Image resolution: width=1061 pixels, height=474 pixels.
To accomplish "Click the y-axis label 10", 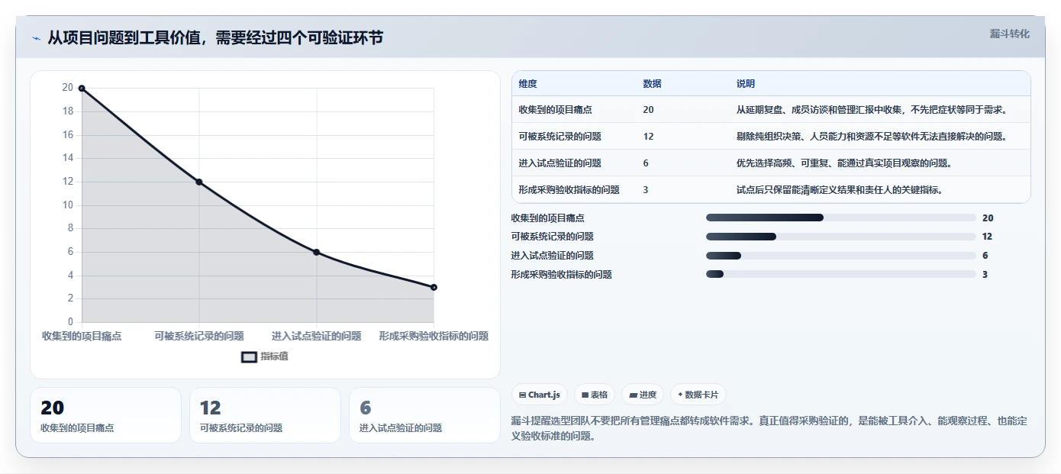I will pyautogui.click(x=68, y=205).
